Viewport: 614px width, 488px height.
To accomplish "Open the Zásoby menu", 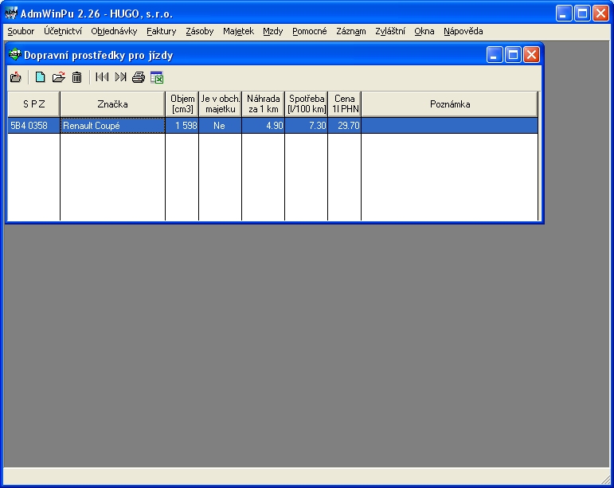I will coord(200,31).
